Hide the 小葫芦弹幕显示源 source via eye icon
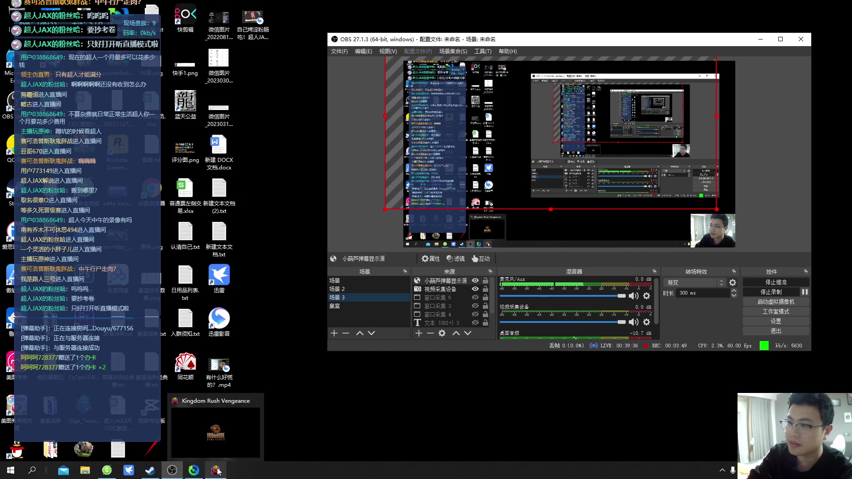Screen dimensions: 852x479 (475, 281)
